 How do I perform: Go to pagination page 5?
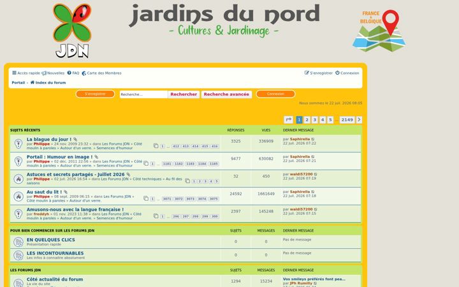pyautogui.click(x=330, y=119)
